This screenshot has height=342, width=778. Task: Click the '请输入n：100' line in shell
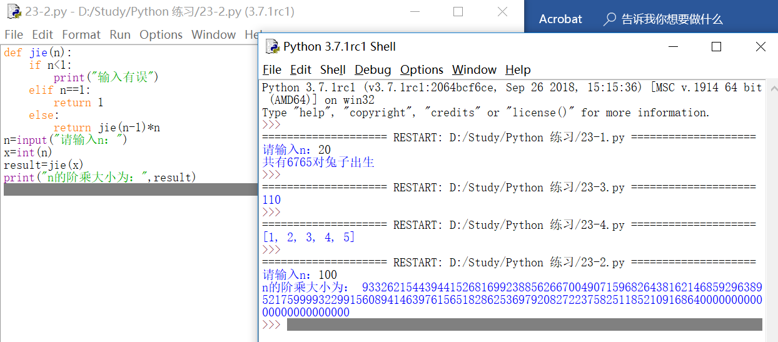pyautogui.click(x=300, y=275)
